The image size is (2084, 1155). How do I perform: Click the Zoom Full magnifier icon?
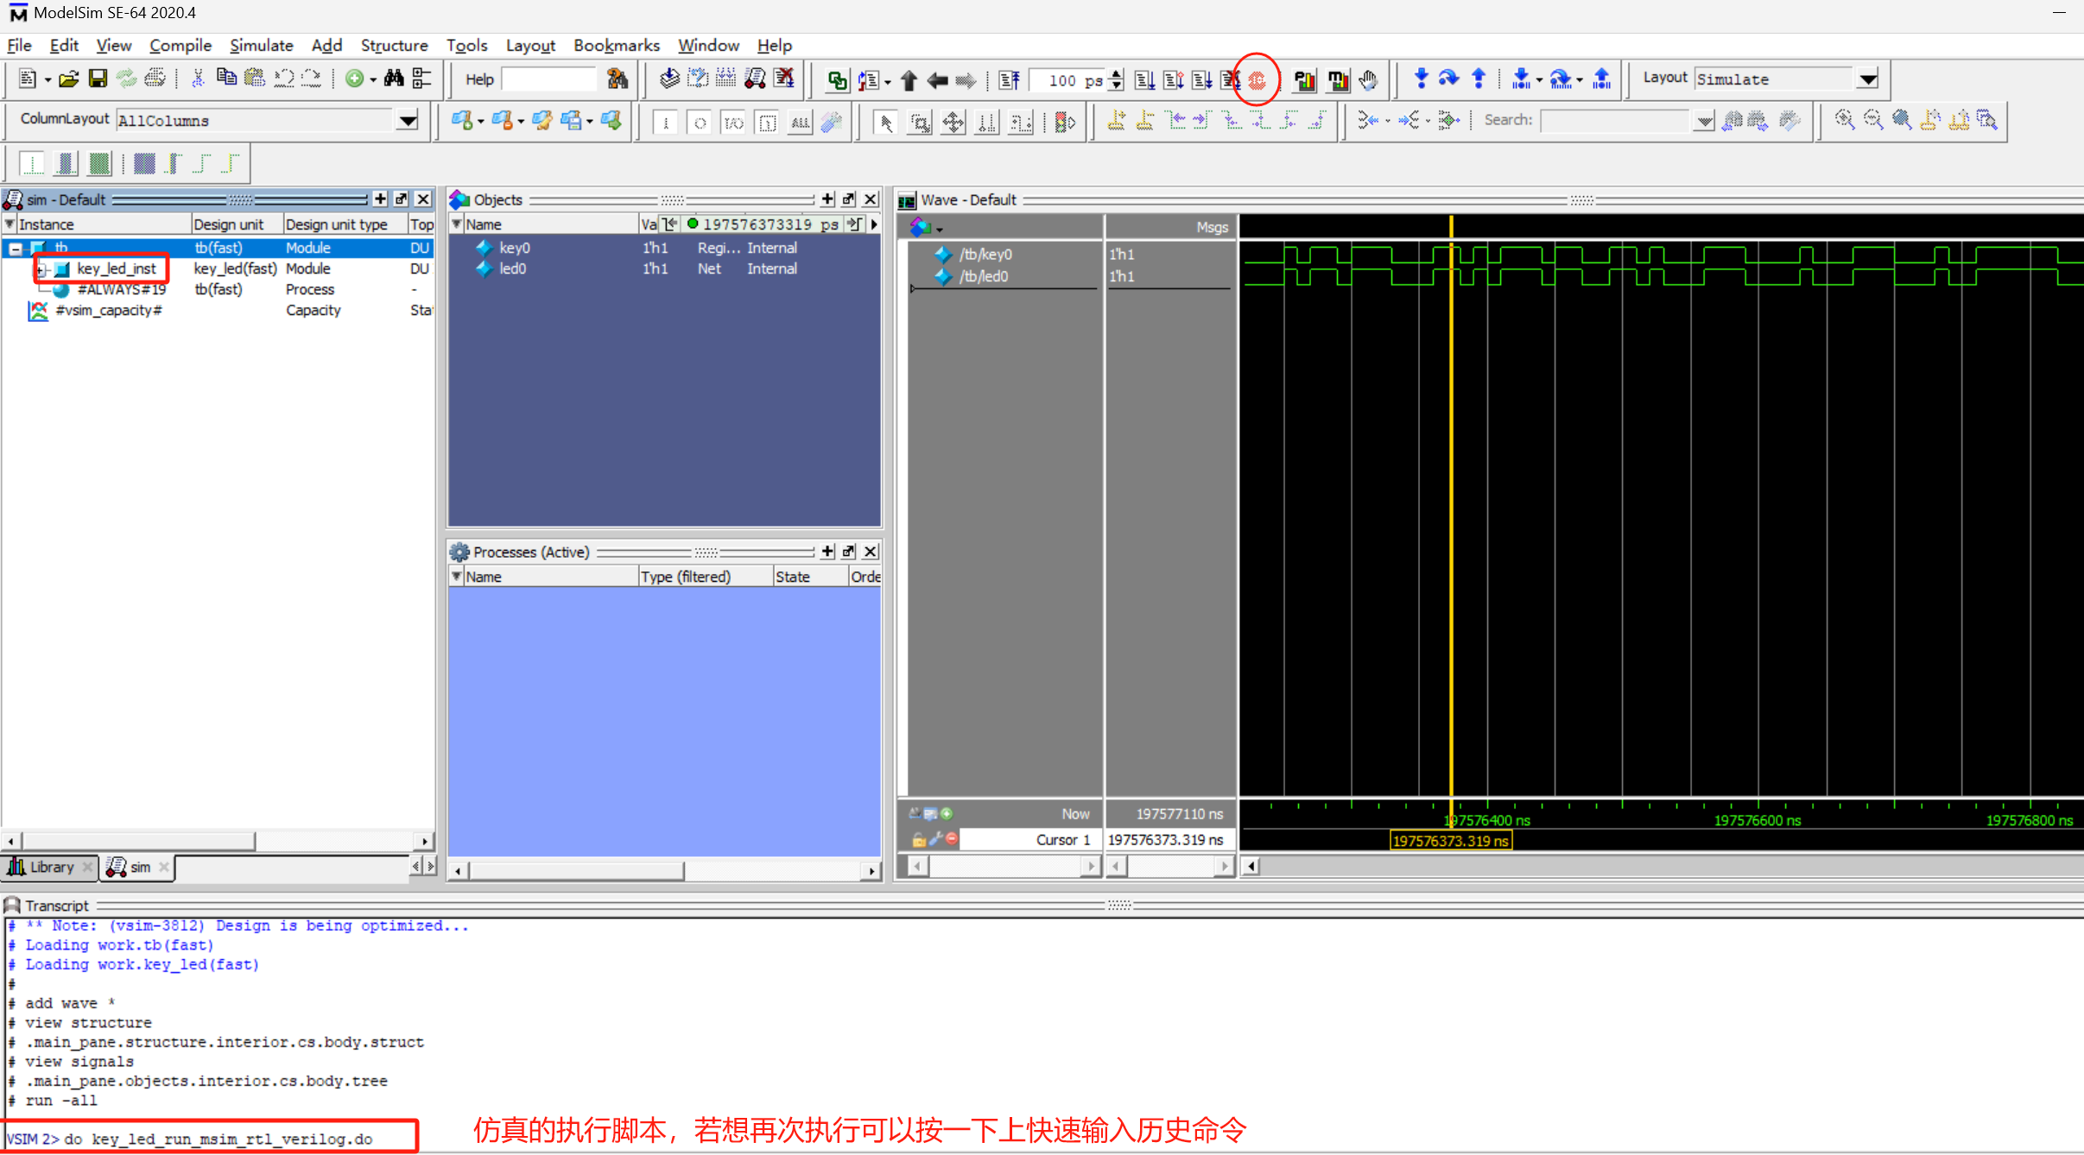pyautogui.click(x=1901, y=120)
